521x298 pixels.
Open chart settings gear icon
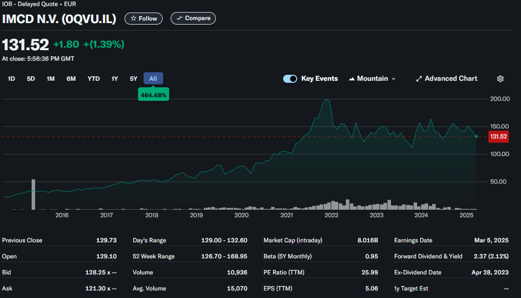pyautogui.click(x=500, y=79)
